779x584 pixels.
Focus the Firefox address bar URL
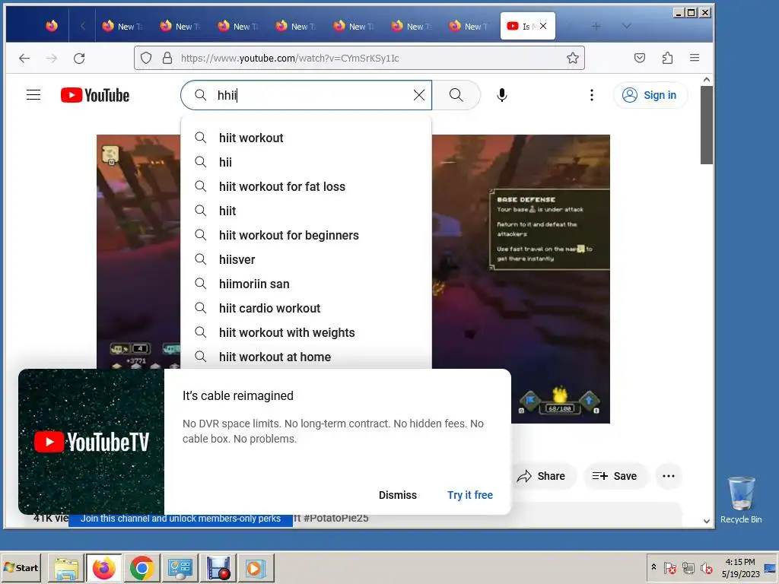pyautogui.click(x=290, y=58)
